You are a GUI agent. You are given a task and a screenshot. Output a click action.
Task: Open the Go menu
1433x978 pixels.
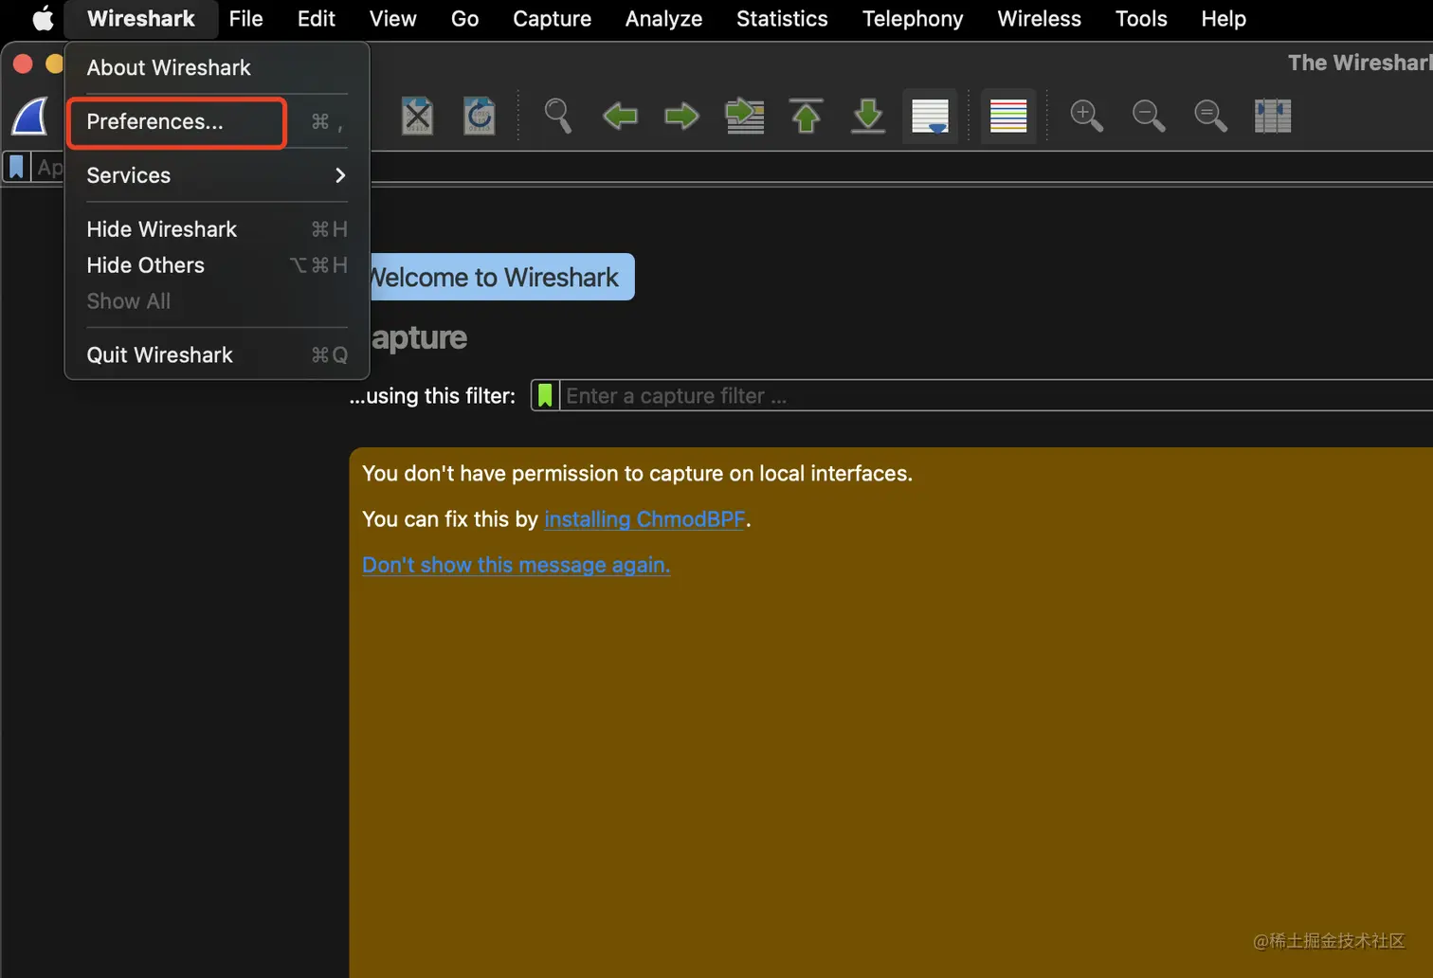pyautogui.click(x=464, y=19)
